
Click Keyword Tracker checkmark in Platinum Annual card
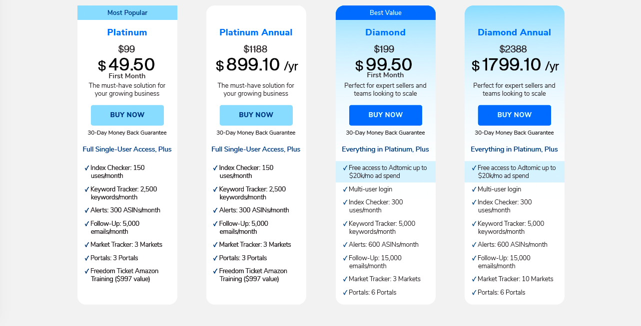tap(216, 190)
